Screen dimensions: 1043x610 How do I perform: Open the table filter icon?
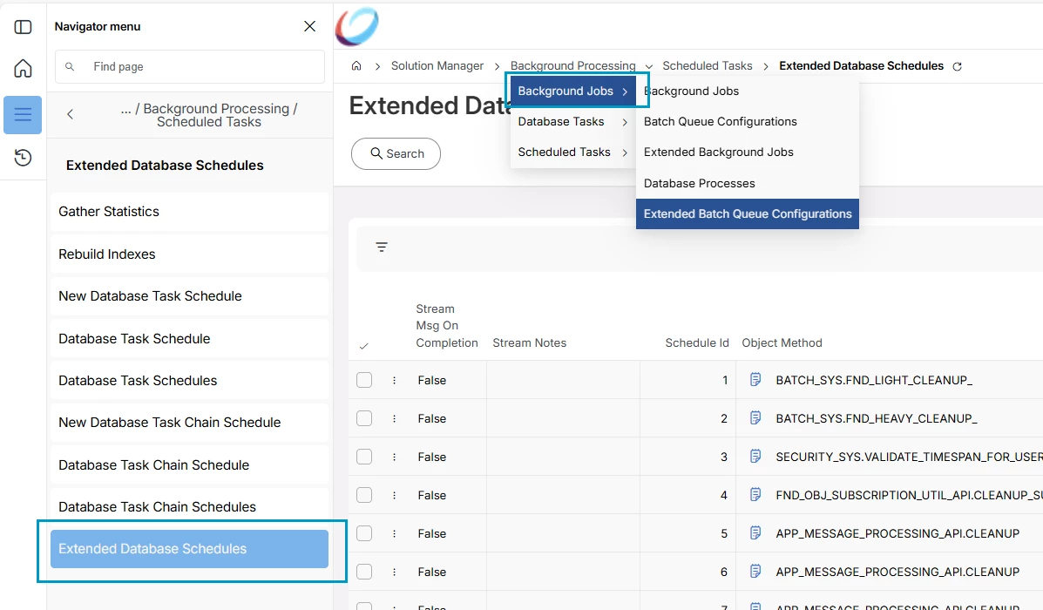(382, 247)
